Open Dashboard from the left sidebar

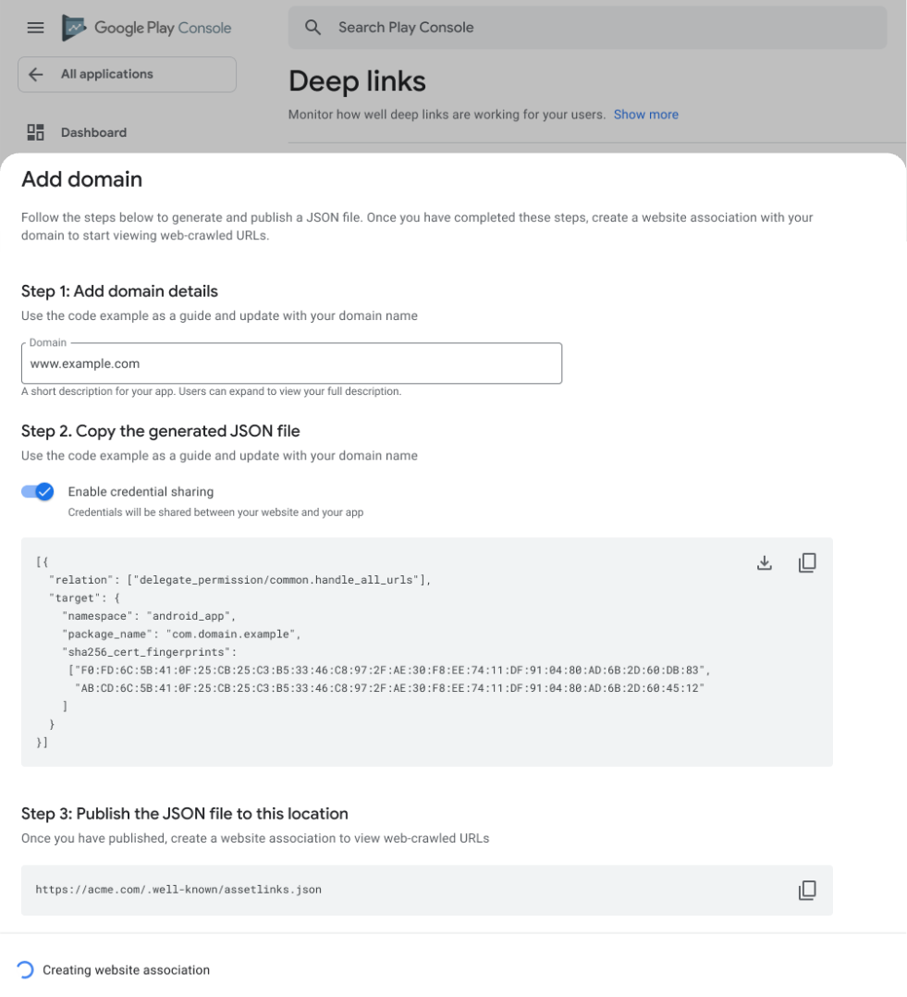94,132
